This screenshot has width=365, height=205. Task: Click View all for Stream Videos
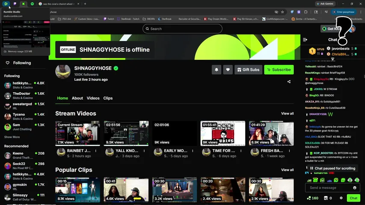click(287, 114)
